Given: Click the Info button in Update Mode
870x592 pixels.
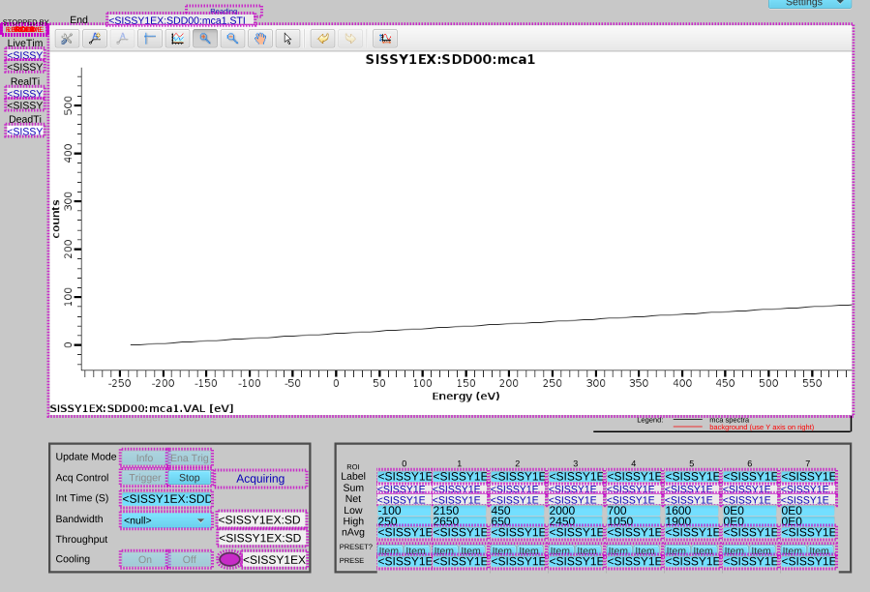Looking at the screenshot, I should coord(144,458).
